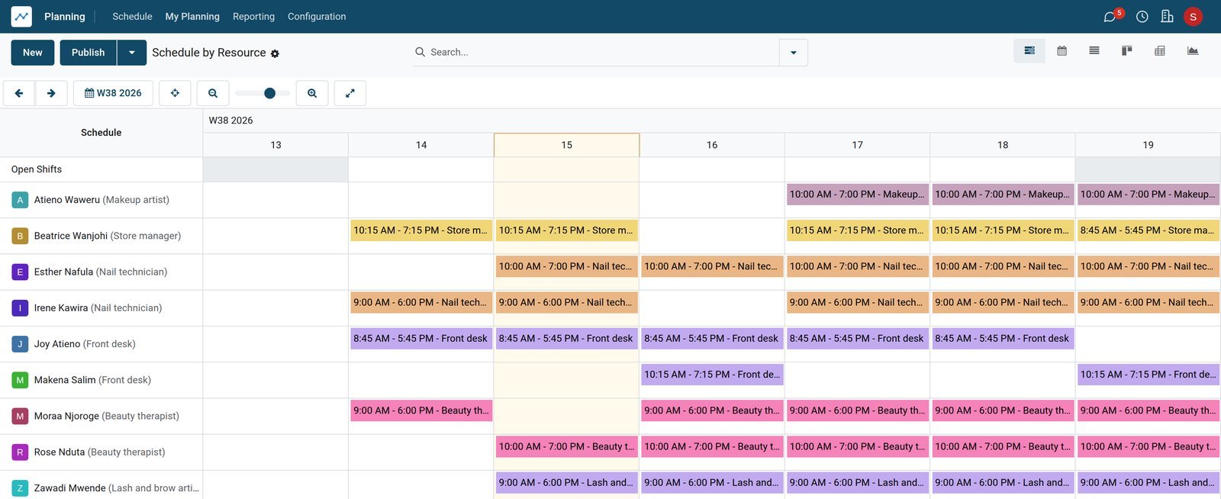Switch to graph view icon
Screen dimensions: 1221x499
click(x=1193, y=51)
